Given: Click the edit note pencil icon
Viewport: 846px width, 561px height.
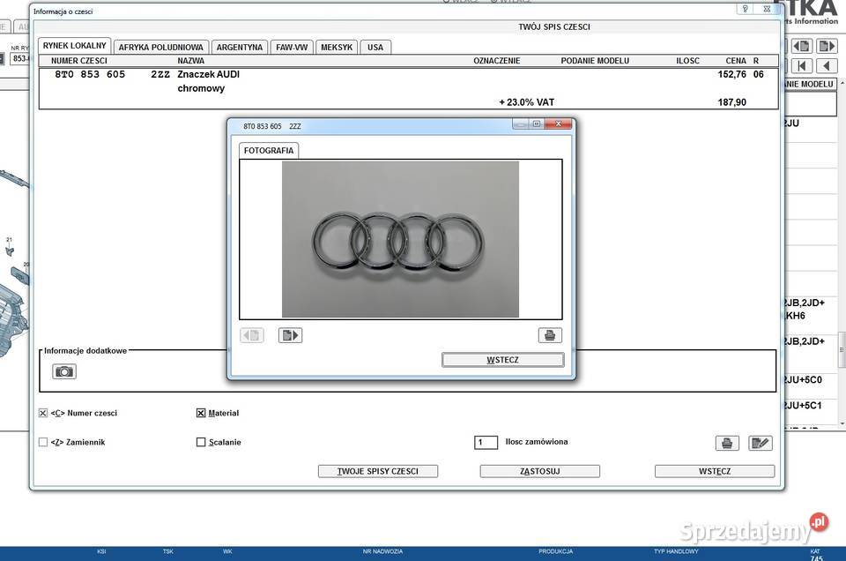Looking at the screenshot, I should pyautogui.click(x=761, y=444).
